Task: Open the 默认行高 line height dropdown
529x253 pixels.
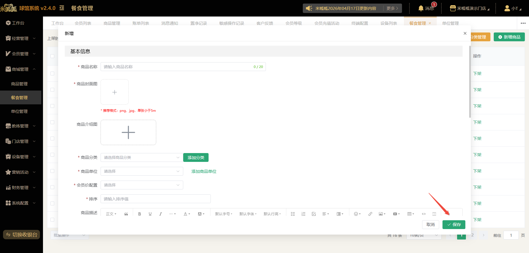Action: 272,214
